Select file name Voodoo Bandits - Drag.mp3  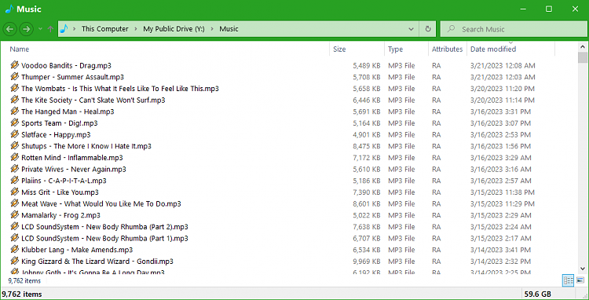pos(66,66)
